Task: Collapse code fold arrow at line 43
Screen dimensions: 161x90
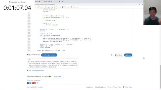Action: coord(30,23)
